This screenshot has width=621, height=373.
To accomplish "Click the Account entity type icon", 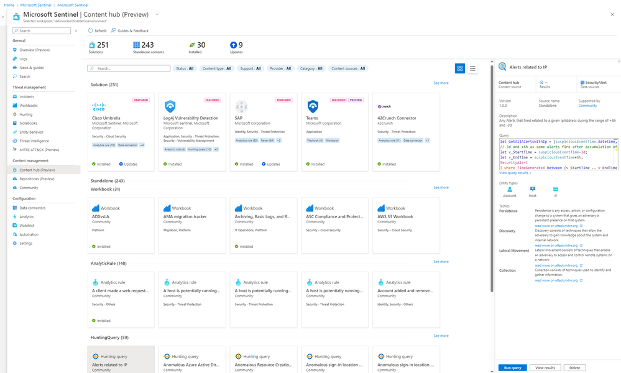I will 509,190.
